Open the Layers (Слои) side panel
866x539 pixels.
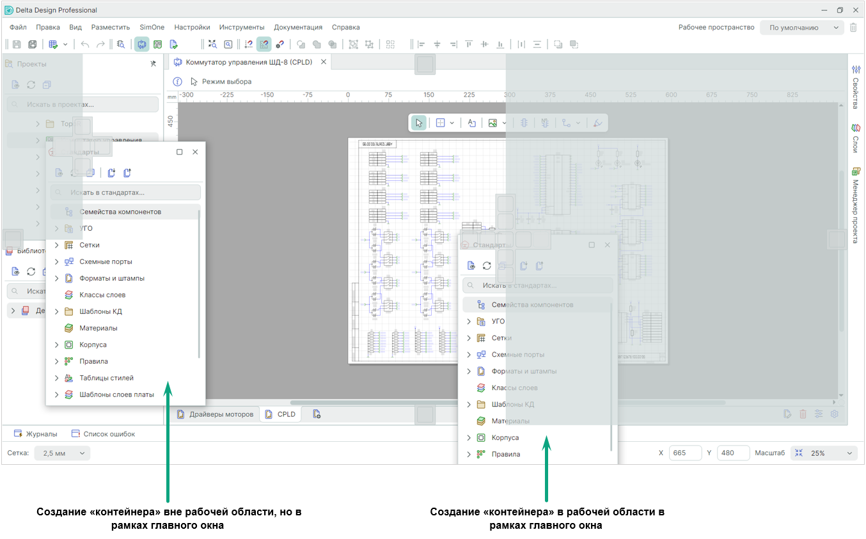[855, 139]
